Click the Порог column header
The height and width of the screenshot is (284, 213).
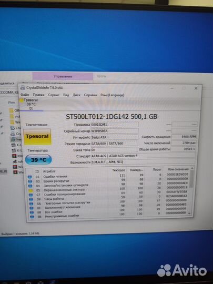click(157, 169)
